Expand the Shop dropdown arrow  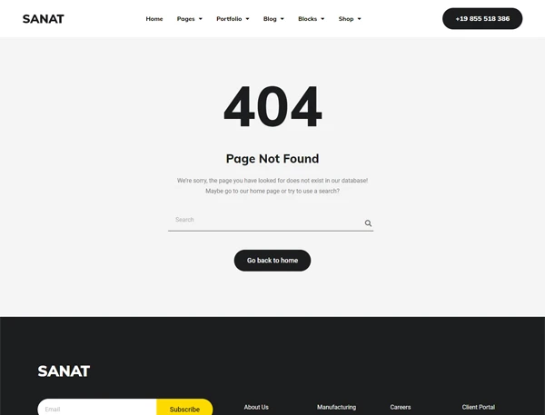360,19
